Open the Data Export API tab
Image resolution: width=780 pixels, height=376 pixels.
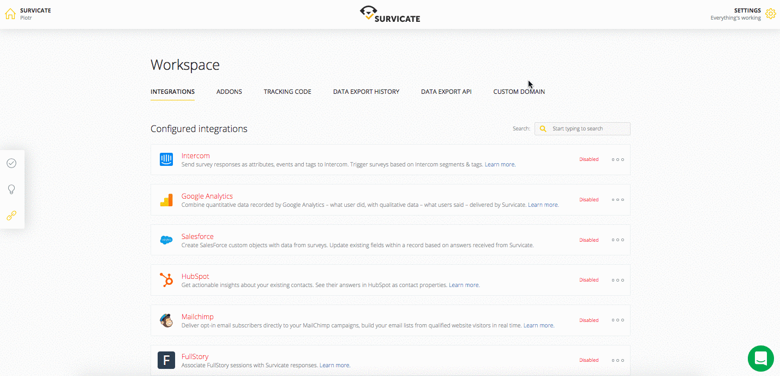pyautogui.click(x=446, y=92)
